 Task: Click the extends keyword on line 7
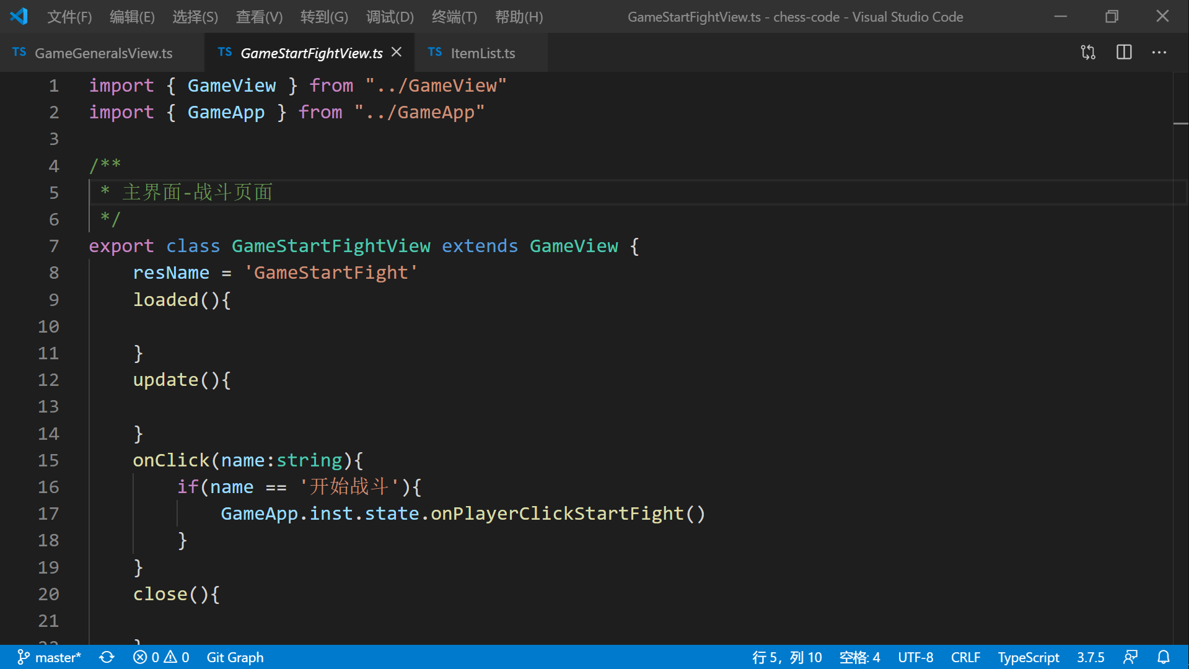pyautogui.click(x=480, y=246)
